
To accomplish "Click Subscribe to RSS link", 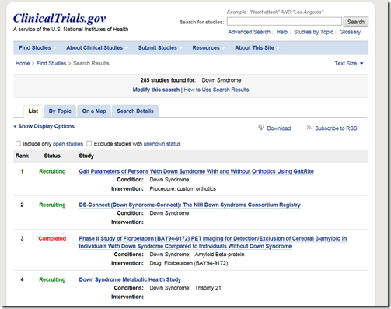I will [x=336, y=128].
